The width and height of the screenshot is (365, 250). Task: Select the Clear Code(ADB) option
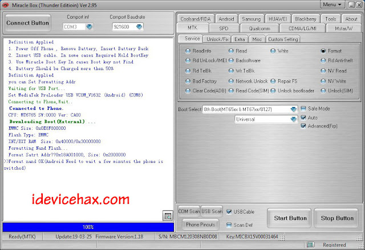click(188, 91)
